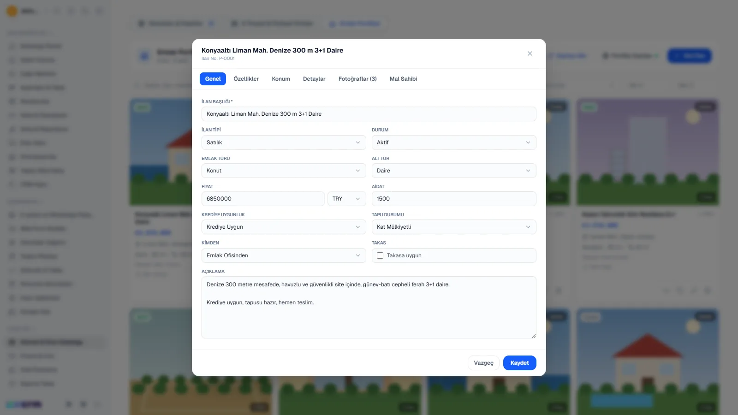The image size is (738, 415).
Task: Open the Detaylar tab
Action: (x=314, y=79)
